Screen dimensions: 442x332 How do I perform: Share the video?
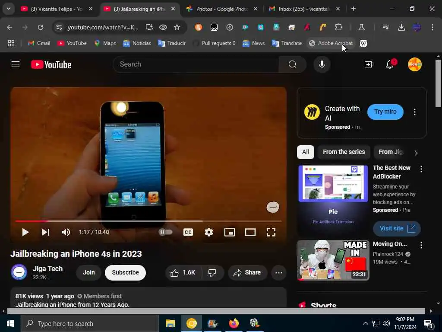247,272
